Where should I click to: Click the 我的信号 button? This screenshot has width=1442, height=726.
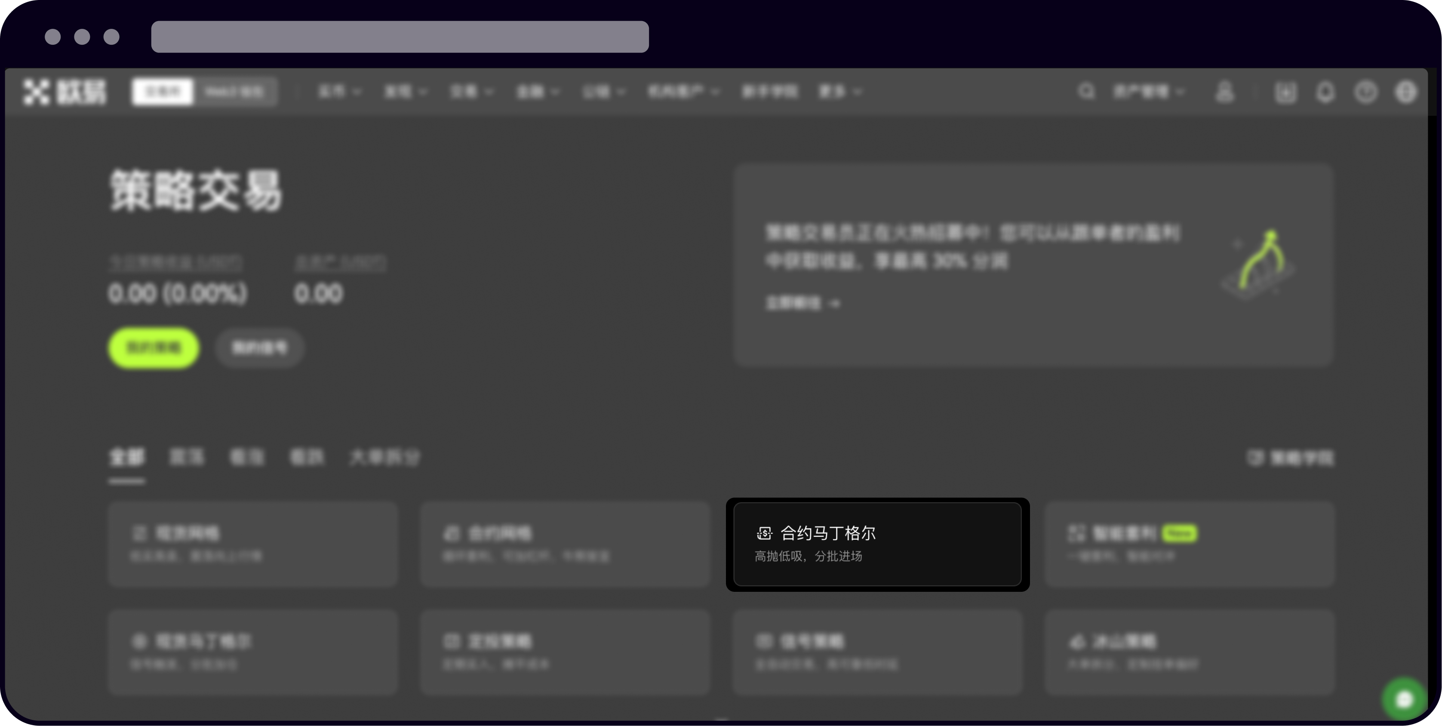[260, 348]
